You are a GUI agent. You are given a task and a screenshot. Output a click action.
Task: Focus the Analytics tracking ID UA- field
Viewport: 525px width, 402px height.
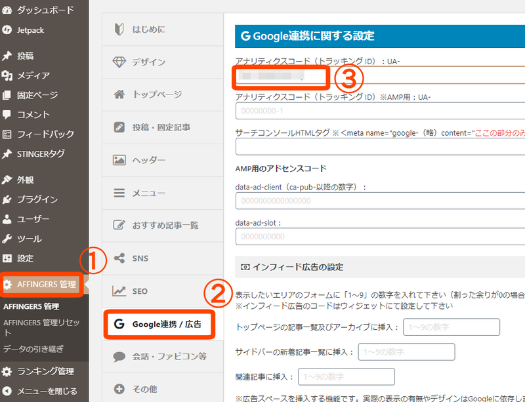point(380,75)
